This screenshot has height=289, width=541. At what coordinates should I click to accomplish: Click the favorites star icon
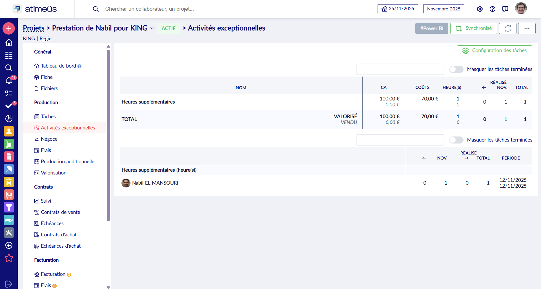(9, 258)
